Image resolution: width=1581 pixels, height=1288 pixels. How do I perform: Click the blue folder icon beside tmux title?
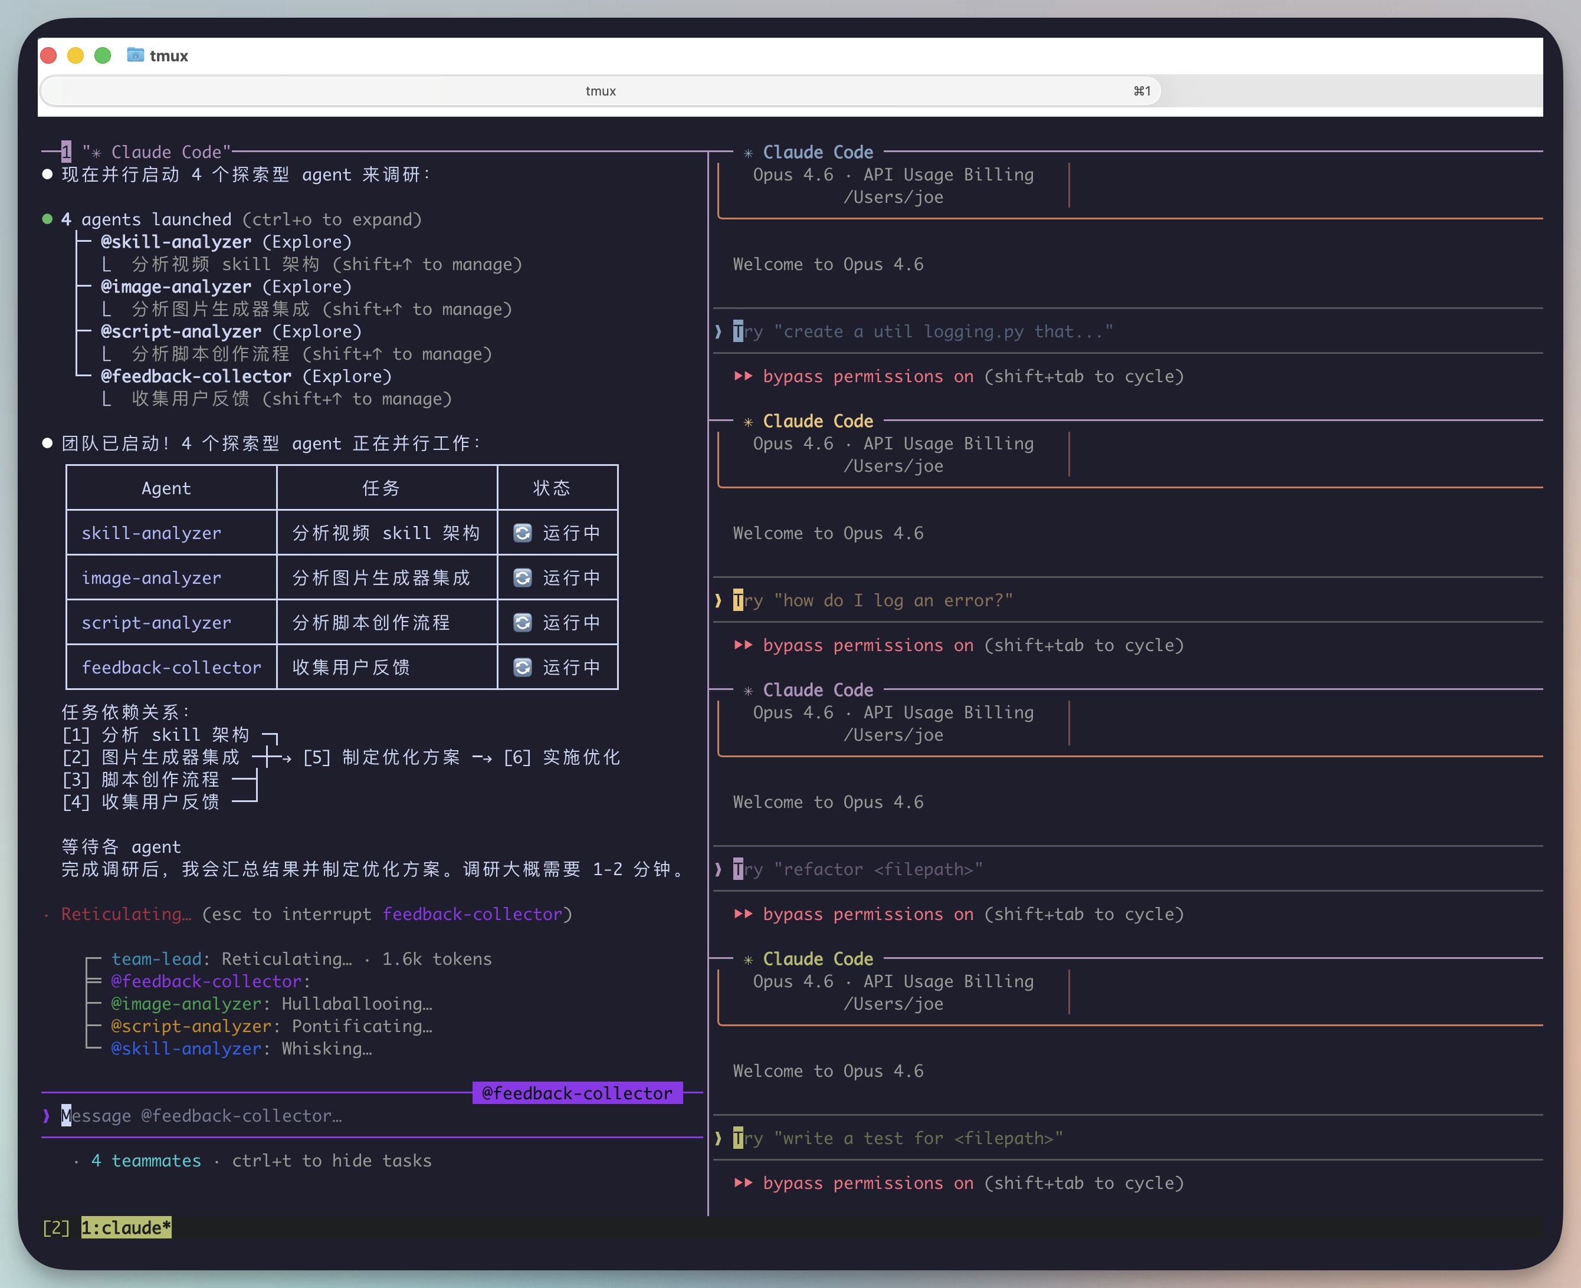point(135,55)
